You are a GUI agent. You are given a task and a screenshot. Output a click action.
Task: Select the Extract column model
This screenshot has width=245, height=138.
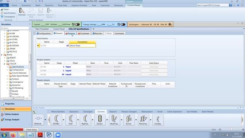coord(100,120)
